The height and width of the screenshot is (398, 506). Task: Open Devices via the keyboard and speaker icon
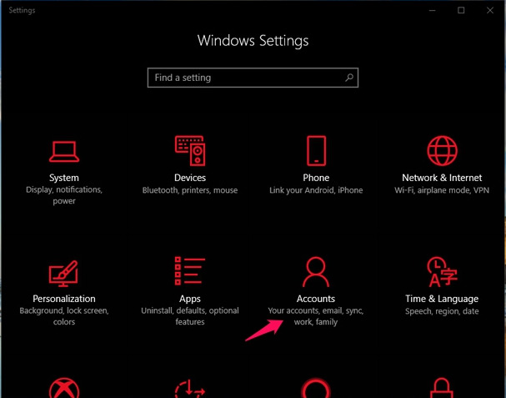[190, 150]
